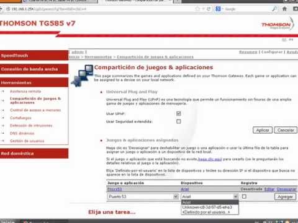Toggle the Usar UPnP checkbox
298x223 pixels.
click(x=179, y=113)
